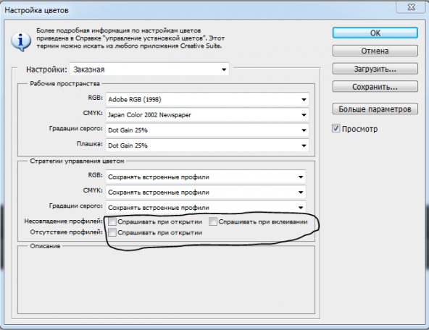The width and height of the screenshot is (429, 330).
Task: Expand the Плашка Dot Gain 25% dropdown
Action: tap(207, 145)
